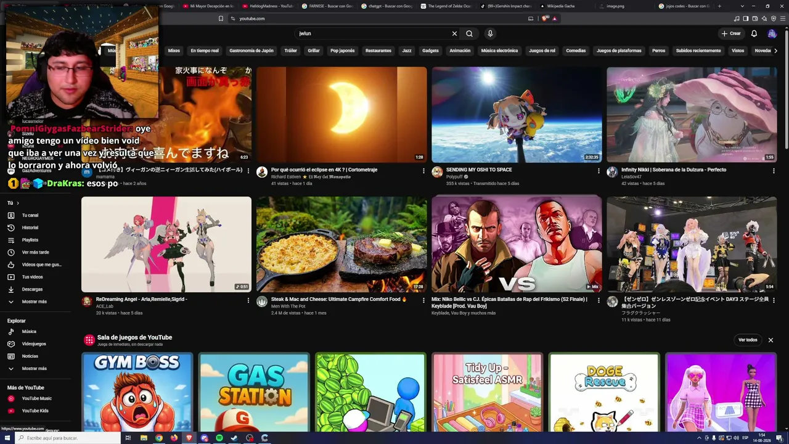Image resolution: width=789 pixels, height=444 pixels.
Task: Show more filter chips with right arrow
Action: point(775,51)
